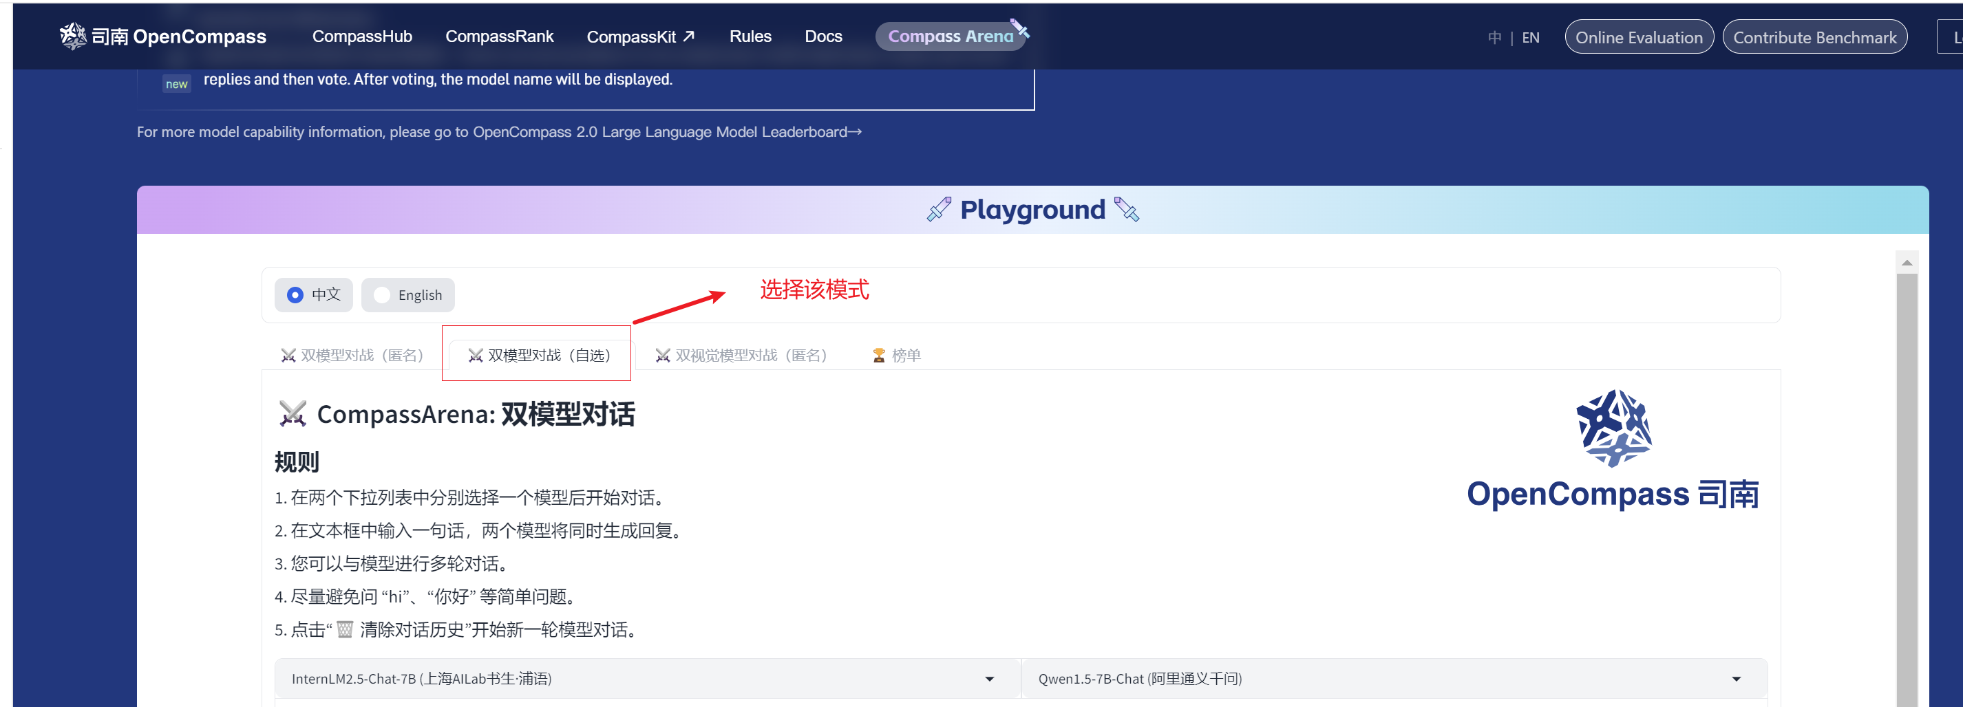1963x707 pixels.
Task: Click the sword icon left of Playground
Action: pos(939,209)
